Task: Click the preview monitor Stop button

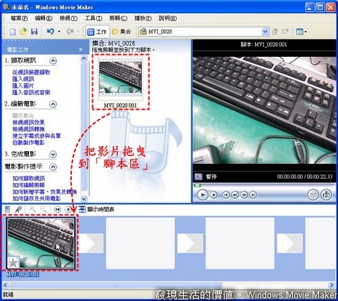Action: (x=213, y=195)
